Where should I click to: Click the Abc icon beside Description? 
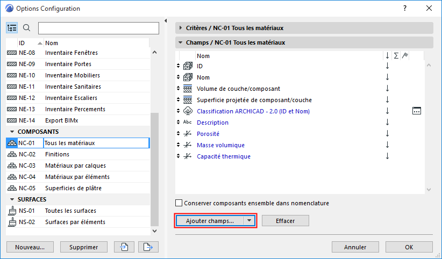188,123
